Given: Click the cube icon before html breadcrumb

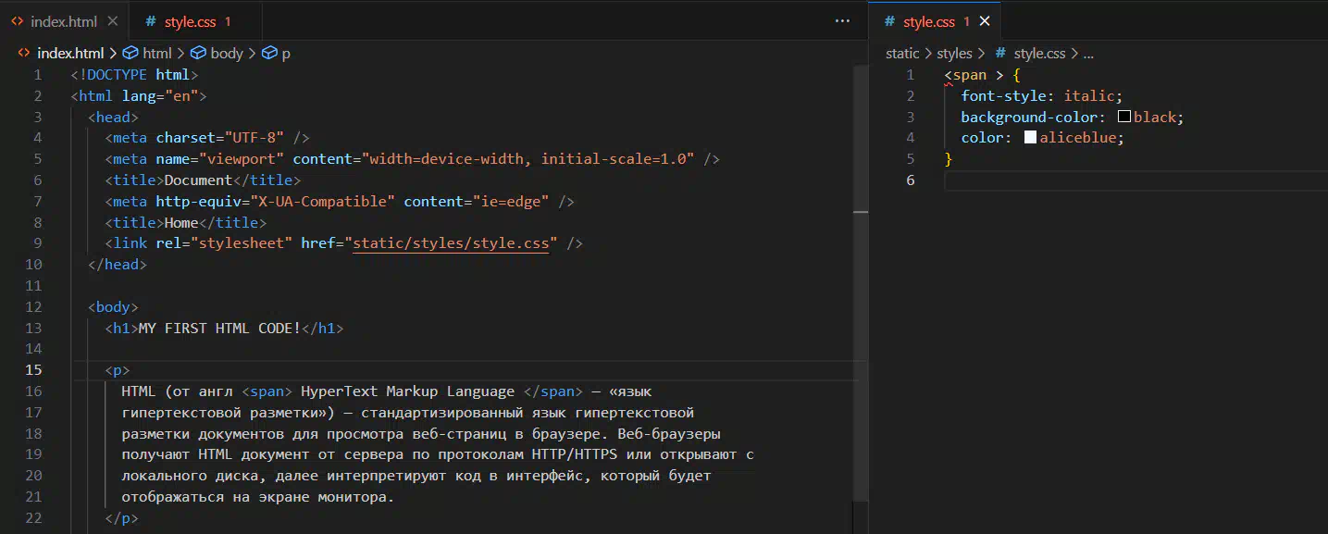Looking at the screenshot, I should pyautogui.click(x=130, y=53).
